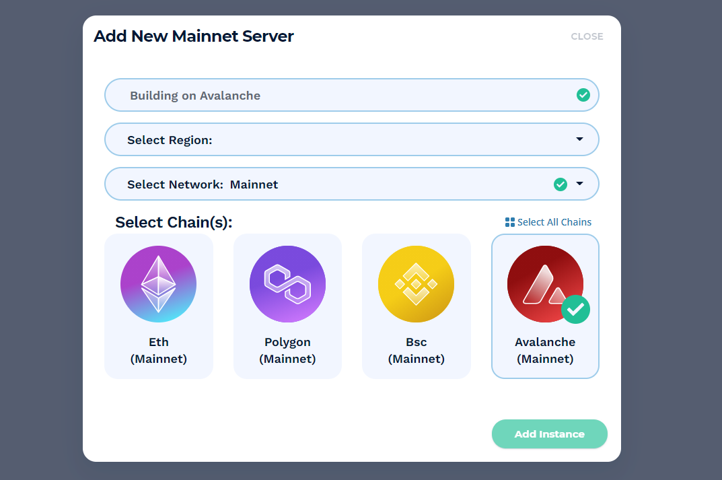Click the Ethereum diamond logo icon
Screen dimensions: 722x480
(x=158, y=284)
